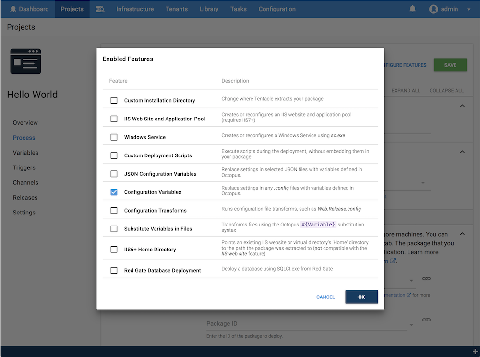Image resolution: width=480 pixels, height=357 pixels.
Task: Enable Custom Installation Directory checkbox
Action: tap(114, 101)
